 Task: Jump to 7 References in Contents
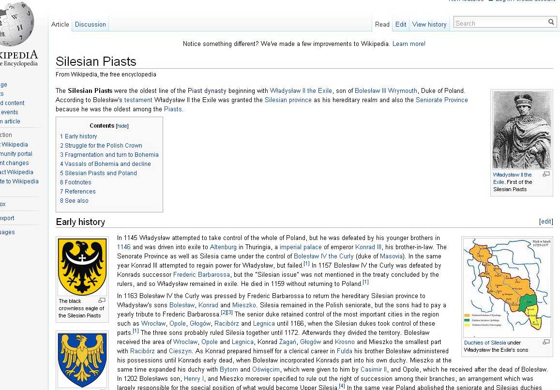78,192
